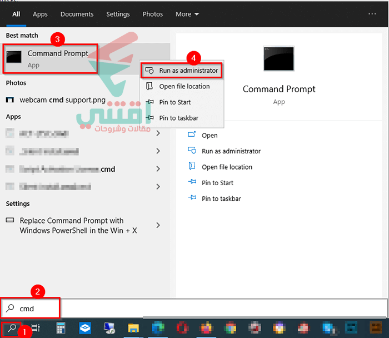Click pin icon beside context menu Pin to taskbar
The height and width of the screenshot is (338, 389).
point(149,118)
